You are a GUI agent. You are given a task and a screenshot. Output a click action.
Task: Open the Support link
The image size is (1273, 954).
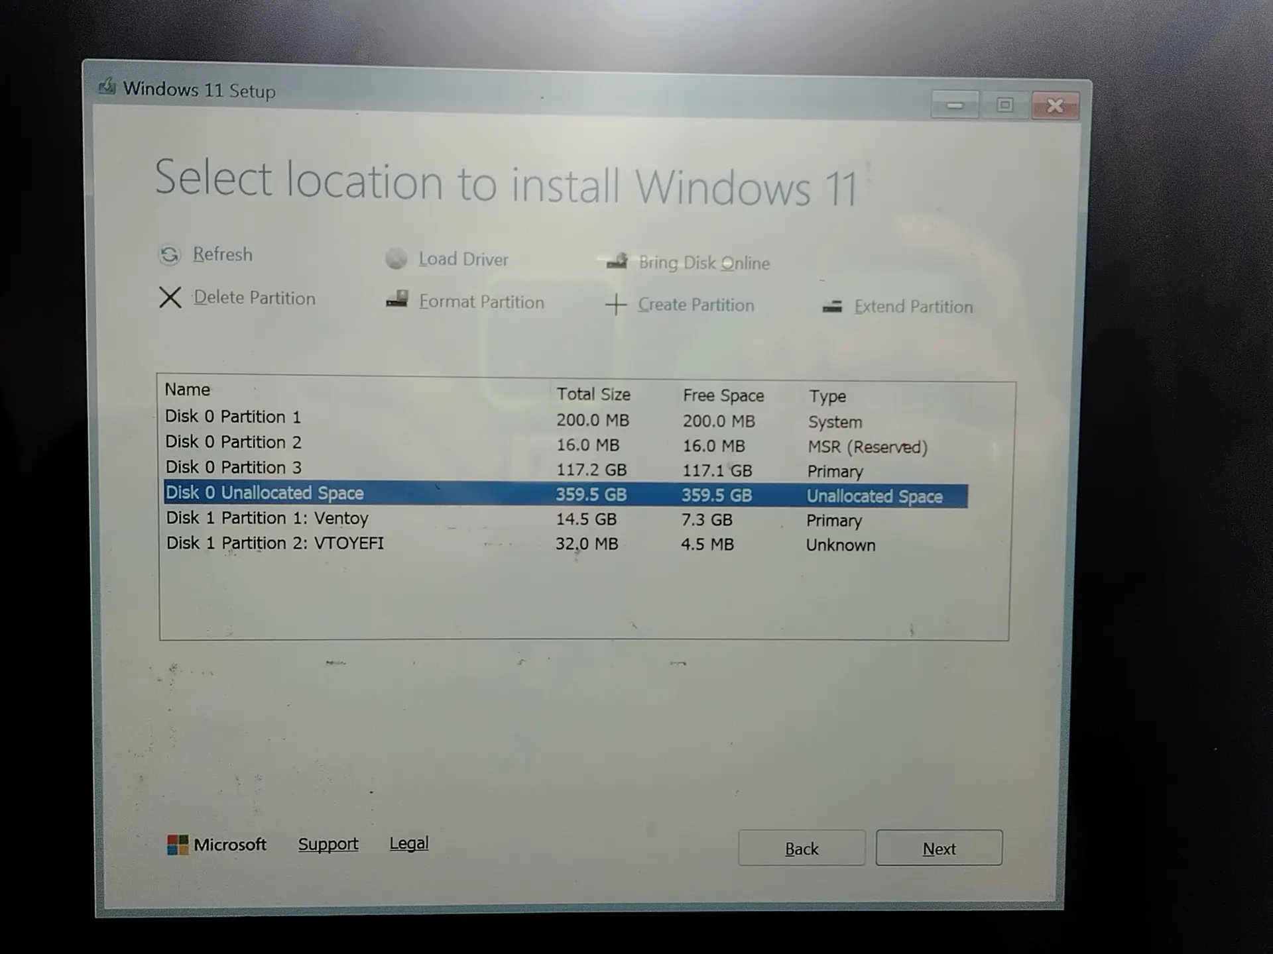[328, 844]
